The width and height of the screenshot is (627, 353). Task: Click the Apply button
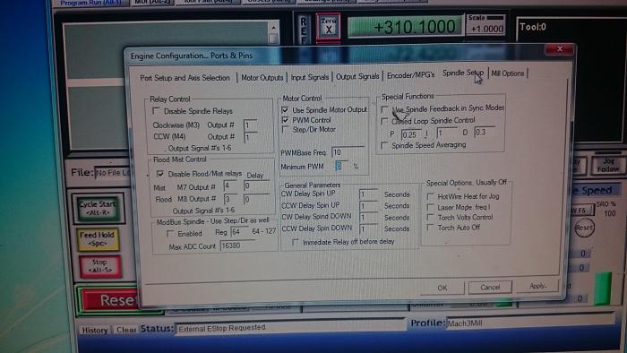[x=537, y=286]
